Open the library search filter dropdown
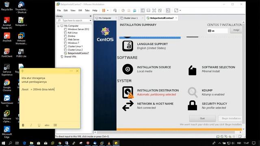Screen dimensions: 260x146 pos(90,21)
